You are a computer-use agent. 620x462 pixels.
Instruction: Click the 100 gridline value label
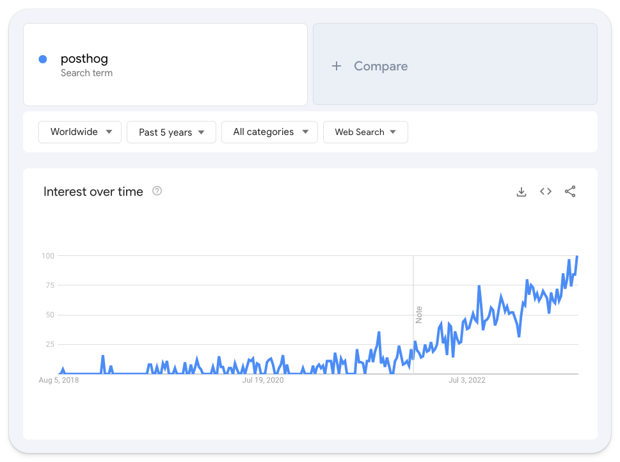47,255
